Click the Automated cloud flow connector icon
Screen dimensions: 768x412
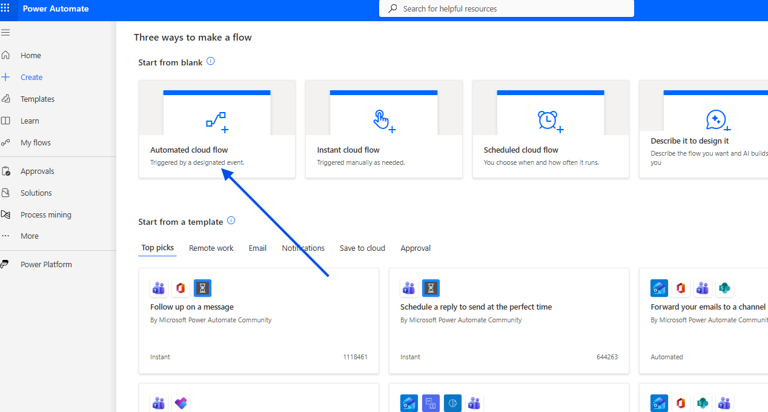pyautogui.click(x=217, y=121)
